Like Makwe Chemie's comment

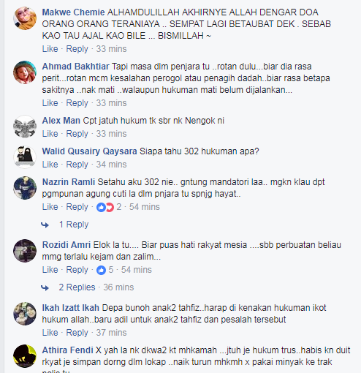pos(50,49)
